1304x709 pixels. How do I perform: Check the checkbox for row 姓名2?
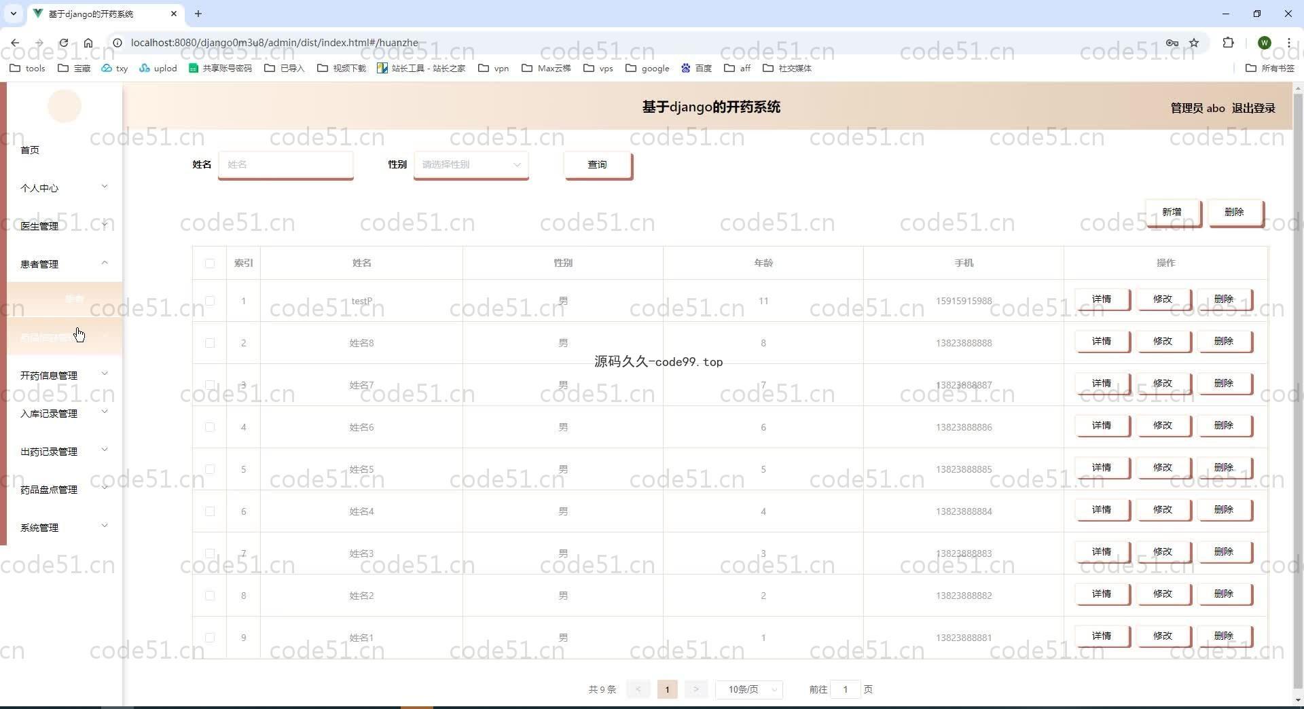point(209,596)
